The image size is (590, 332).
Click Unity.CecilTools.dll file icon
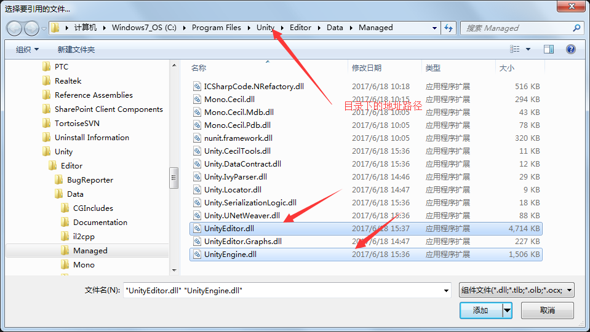197,151
